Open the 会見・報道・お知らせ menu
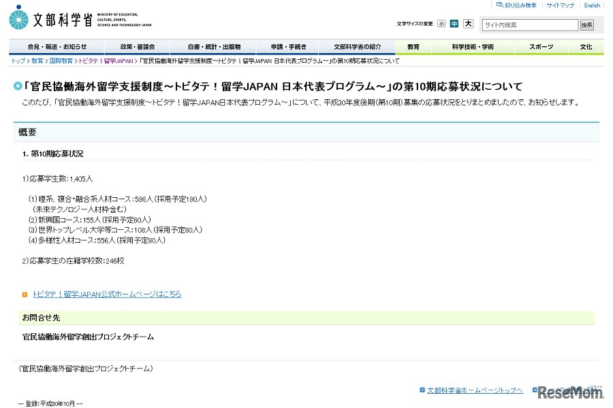This screenshot has width=613, height=408. [57, 46]
